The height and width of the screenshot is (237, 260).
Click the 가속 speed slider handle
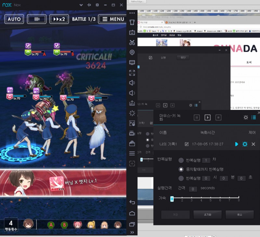point(172,199)
